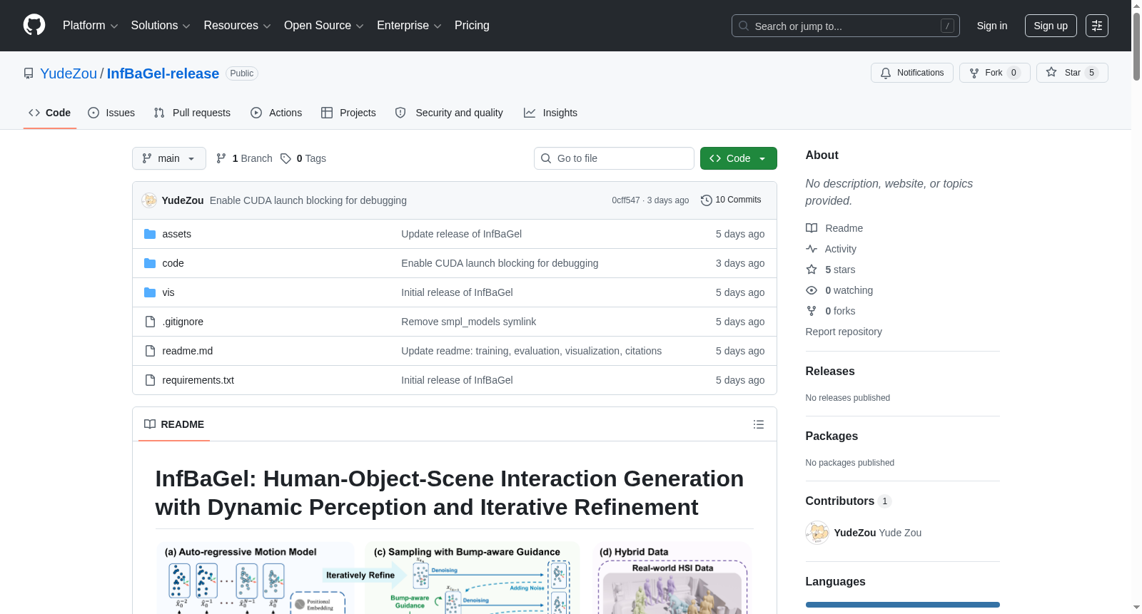Screen dimensions: 1142x614
Task: Switch to the Pull requests tab
Action: [192, 113]
